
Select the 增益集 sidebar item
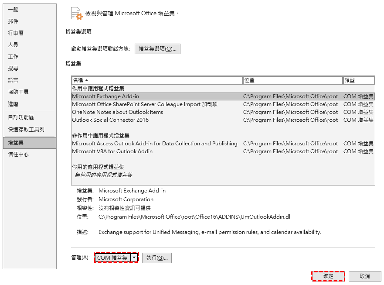coord(30,143)
